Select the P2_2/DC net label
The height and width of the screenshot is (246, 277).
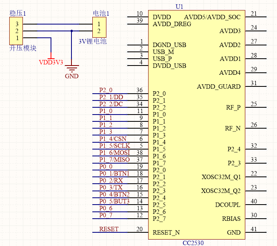(x=111, y=104)
